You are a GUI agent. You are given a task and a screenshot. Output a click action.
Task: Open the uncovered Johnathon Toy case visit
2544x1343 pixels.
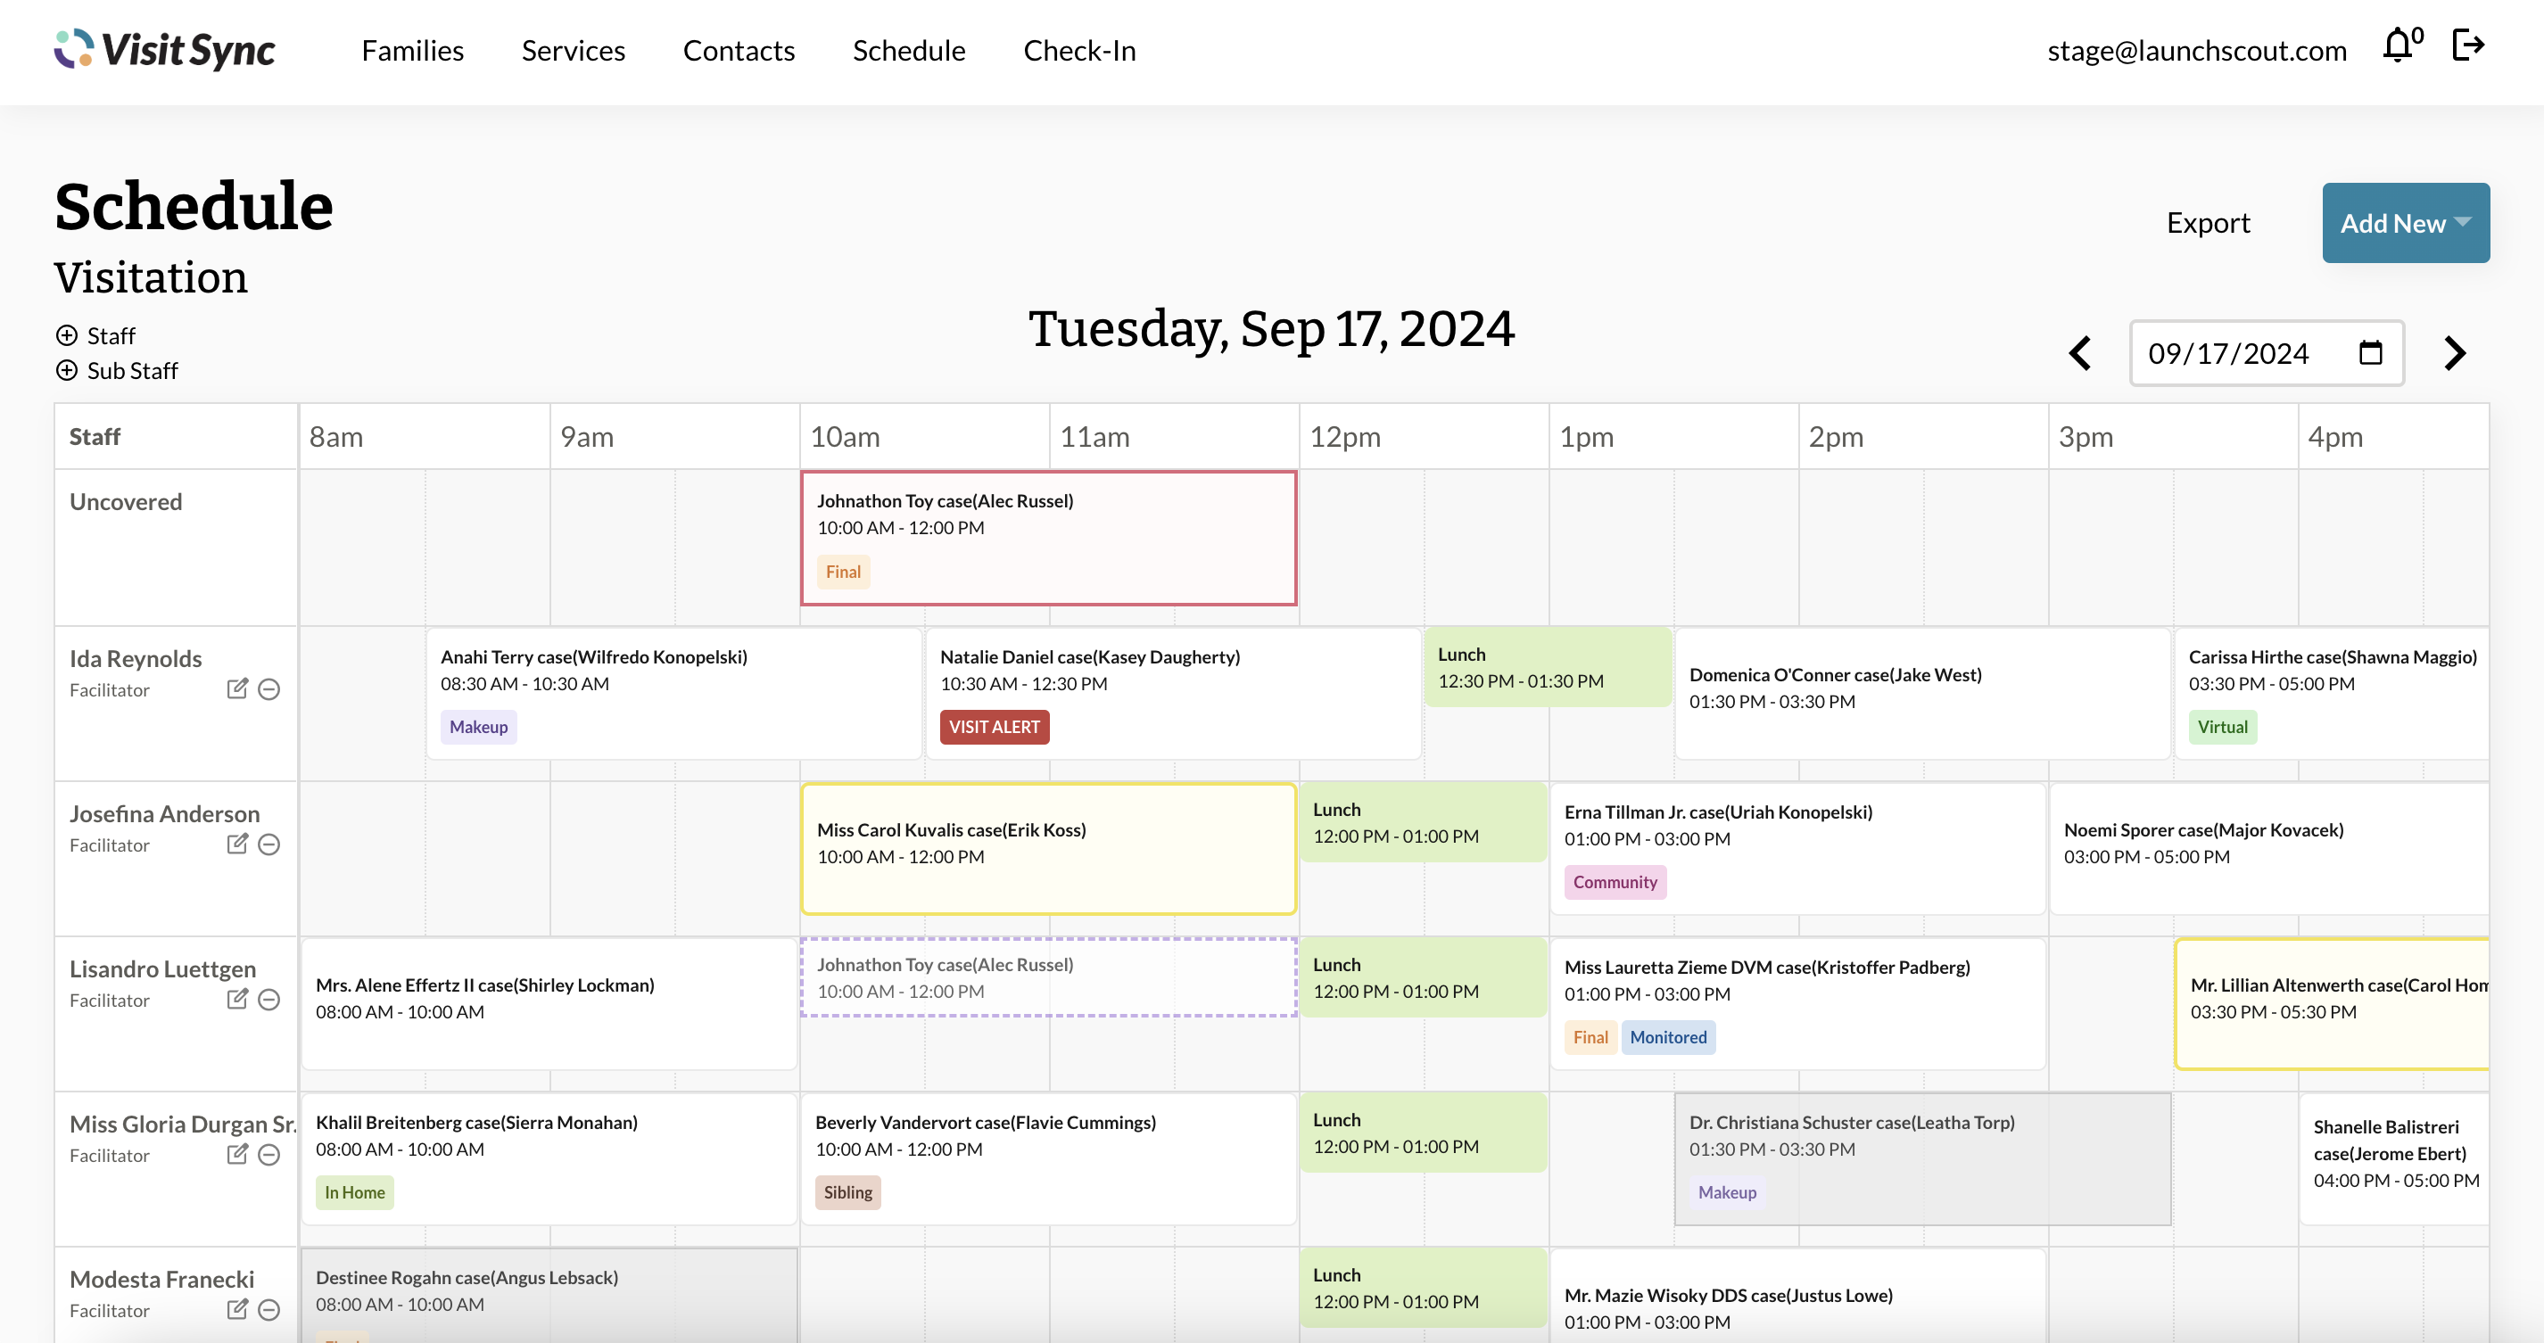1048,537
